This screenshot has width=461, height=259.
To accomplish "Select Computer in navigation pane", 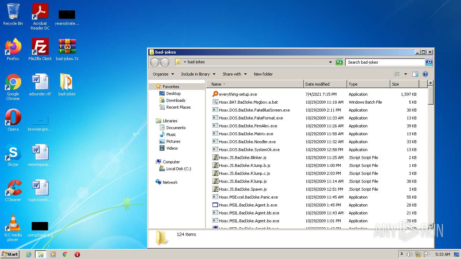I will tap(171, 162).
